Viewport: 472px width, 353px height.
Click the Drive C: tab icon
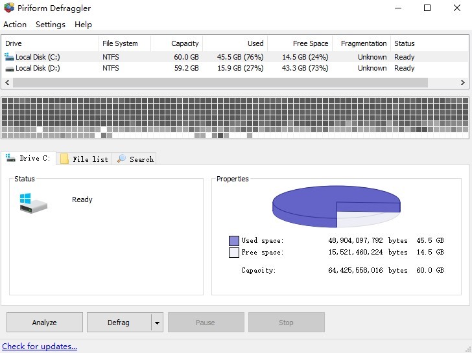[10, 158]
